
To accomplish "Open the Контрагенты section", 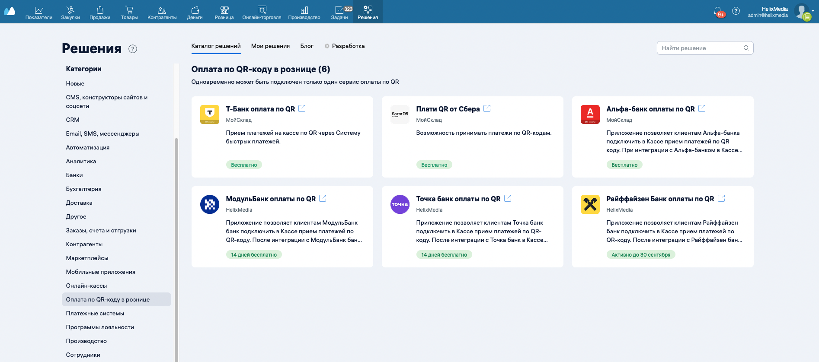I will click(x=162, y=12).
